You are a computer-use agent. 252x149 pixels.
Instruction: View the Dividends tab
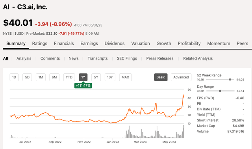[x=115, y=43]
